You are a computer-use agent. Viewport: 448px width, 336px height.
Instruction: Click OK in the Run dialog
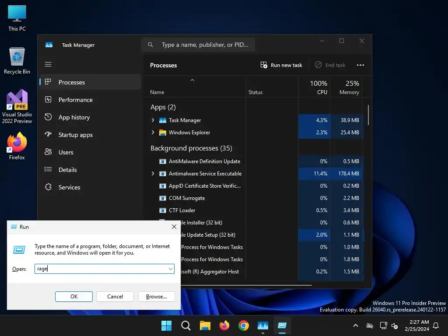pyautogui.click(x=73, y=297)
